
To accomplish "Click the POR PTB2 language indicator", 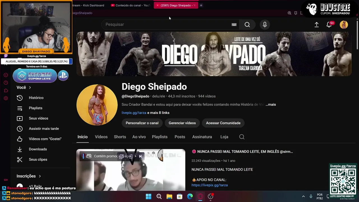I will (320, 196).
